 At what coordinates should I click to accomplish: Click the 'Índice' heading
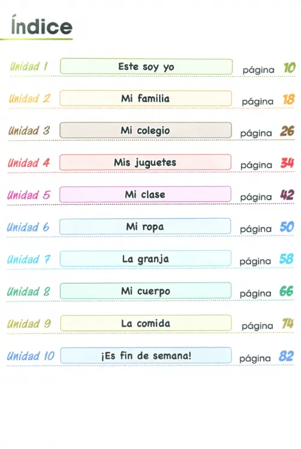[42, 26]
